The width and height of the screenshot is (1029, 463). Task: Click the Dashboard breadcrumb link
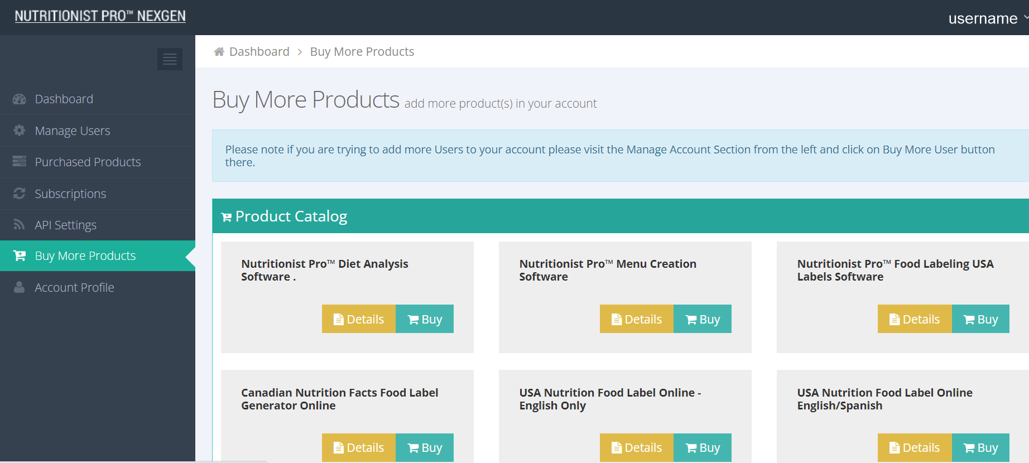259,51
